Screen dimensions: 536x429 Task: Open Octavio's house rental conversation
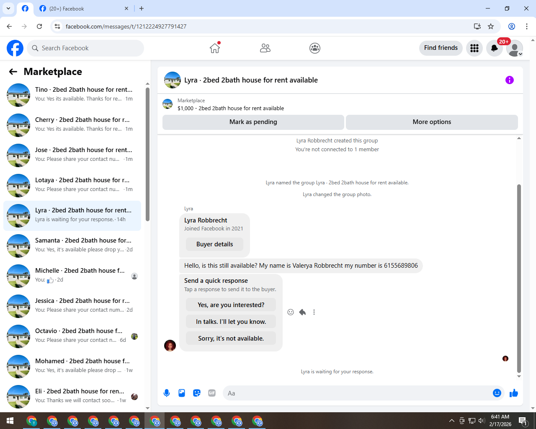click(72, 336)
